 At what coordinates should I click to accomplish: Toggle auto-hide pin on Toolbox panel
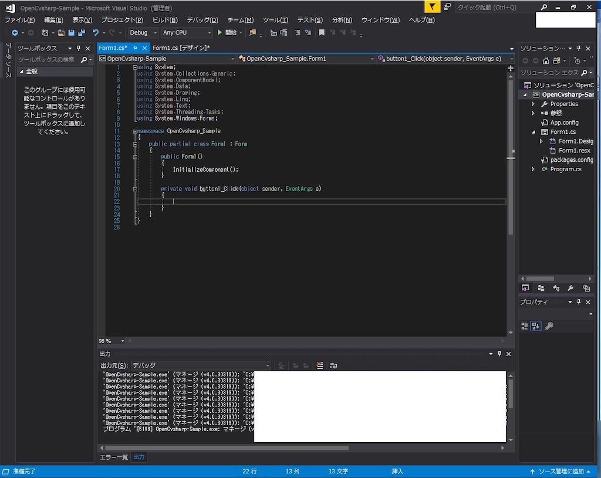click(79, 48)
